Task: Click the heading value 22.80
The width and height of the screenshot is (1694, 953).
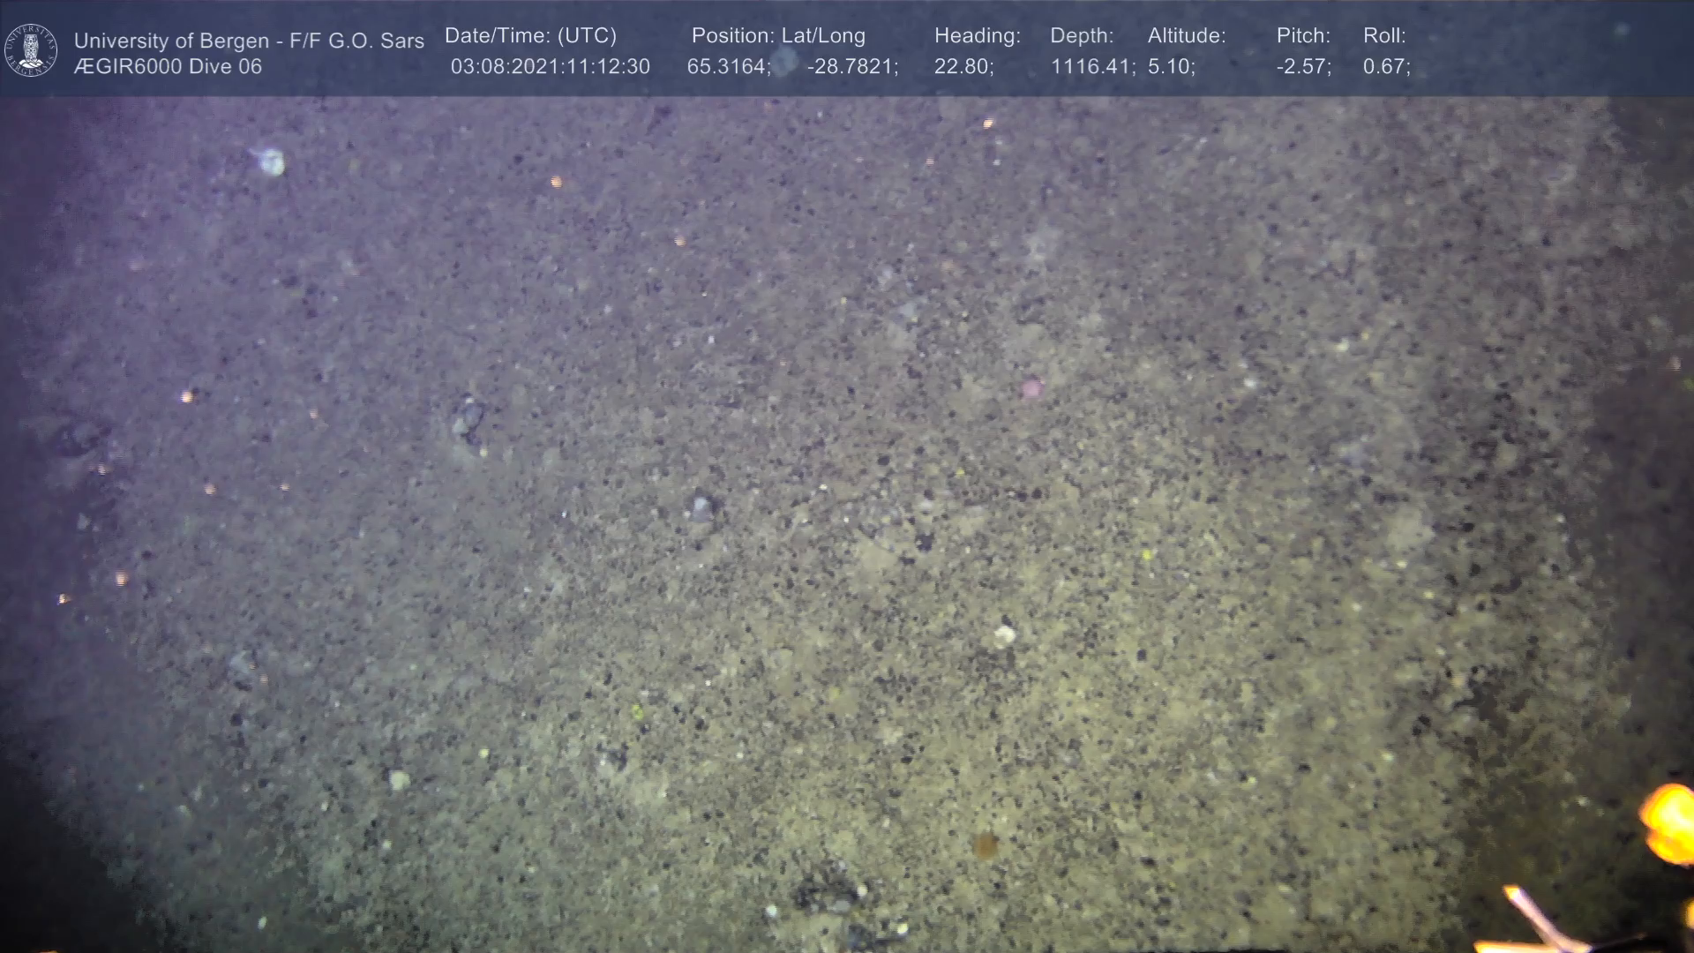Action: pos(963,67)
